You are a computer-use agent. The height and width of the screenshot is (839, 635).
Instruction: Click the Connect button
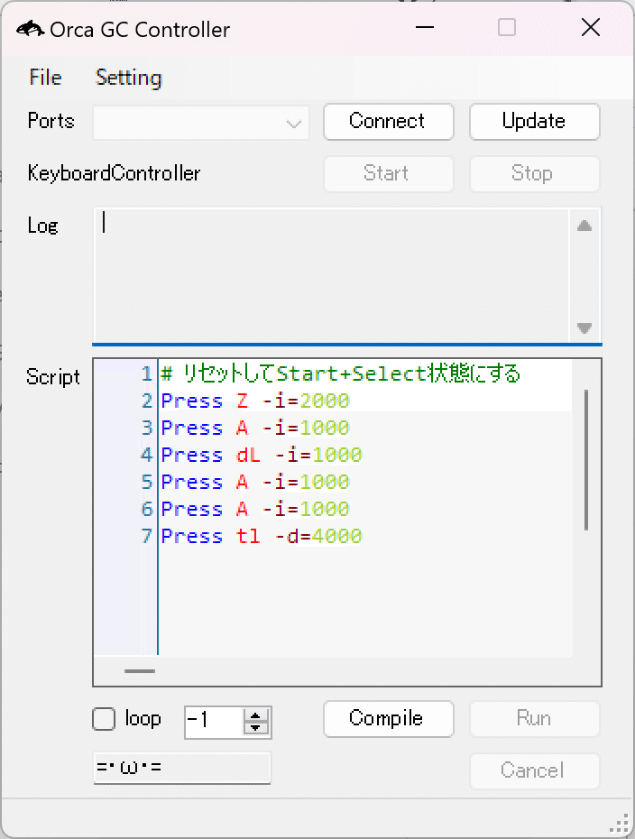(387, 122)
